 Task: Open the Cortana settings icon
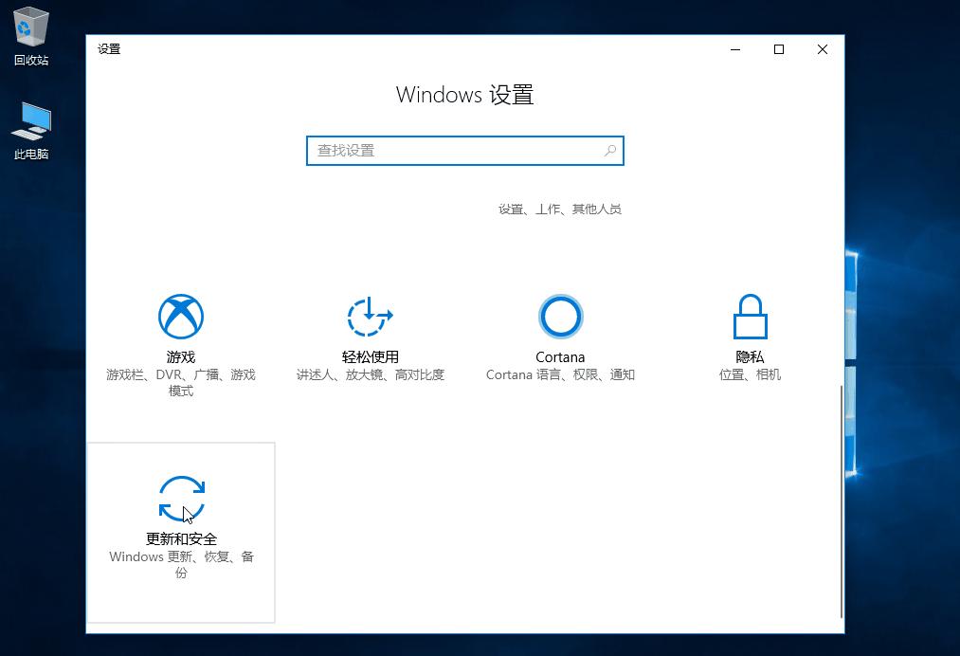pyautogui.click(x=560, y=316)
